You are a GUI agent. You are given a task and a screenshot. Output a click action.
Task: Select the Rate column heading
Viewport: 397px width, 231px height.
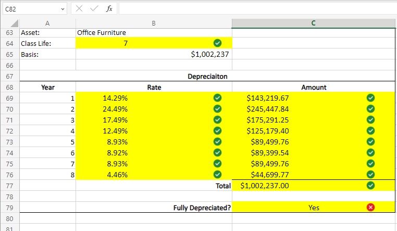coord(154,87)
